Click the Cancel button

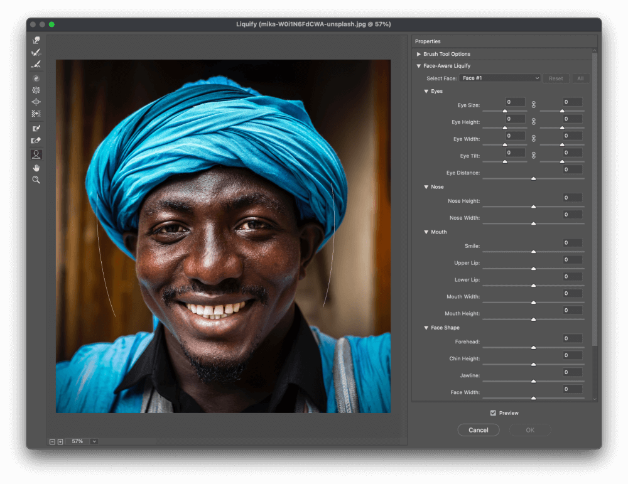coord(478,430)
